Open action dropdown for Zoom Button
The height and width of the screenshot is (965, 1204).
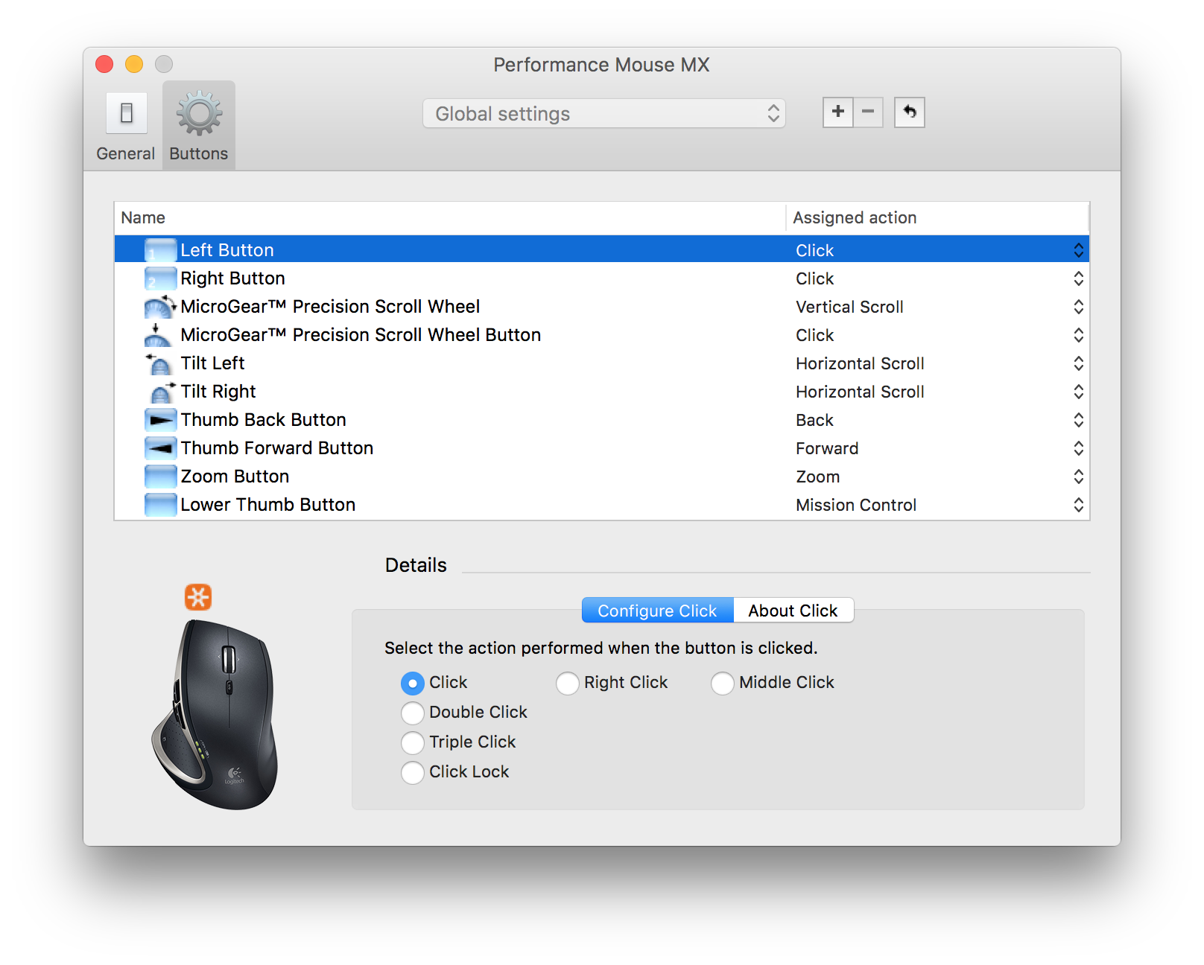tap(1078, 477)
